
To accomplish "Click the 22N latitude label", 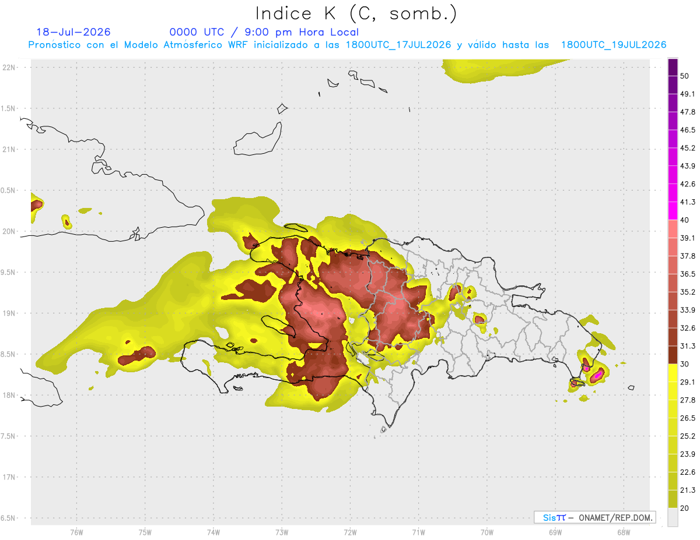I will click(10, 67).
